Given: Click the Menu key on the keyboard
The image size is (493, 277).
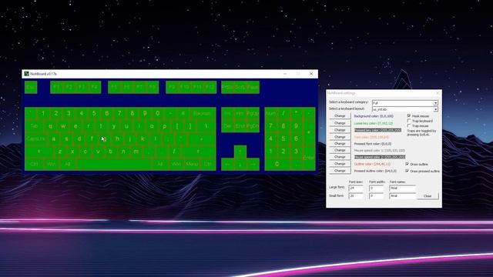Looking at the screenshot, I should click(x=192, y=164).
